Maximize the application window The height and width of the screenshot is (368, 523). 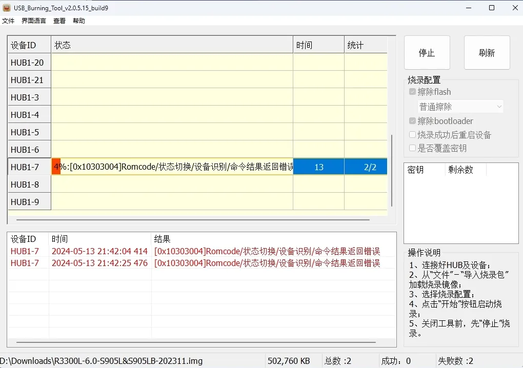[x=492, y=8]
